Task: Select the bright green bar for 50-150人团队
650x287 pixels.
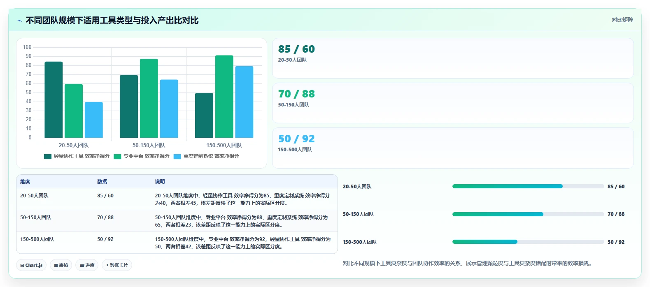Action: (149, 98)
